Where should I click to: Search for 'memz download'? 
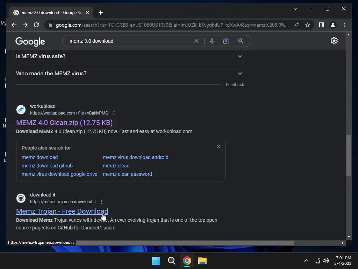coord(40,157)
